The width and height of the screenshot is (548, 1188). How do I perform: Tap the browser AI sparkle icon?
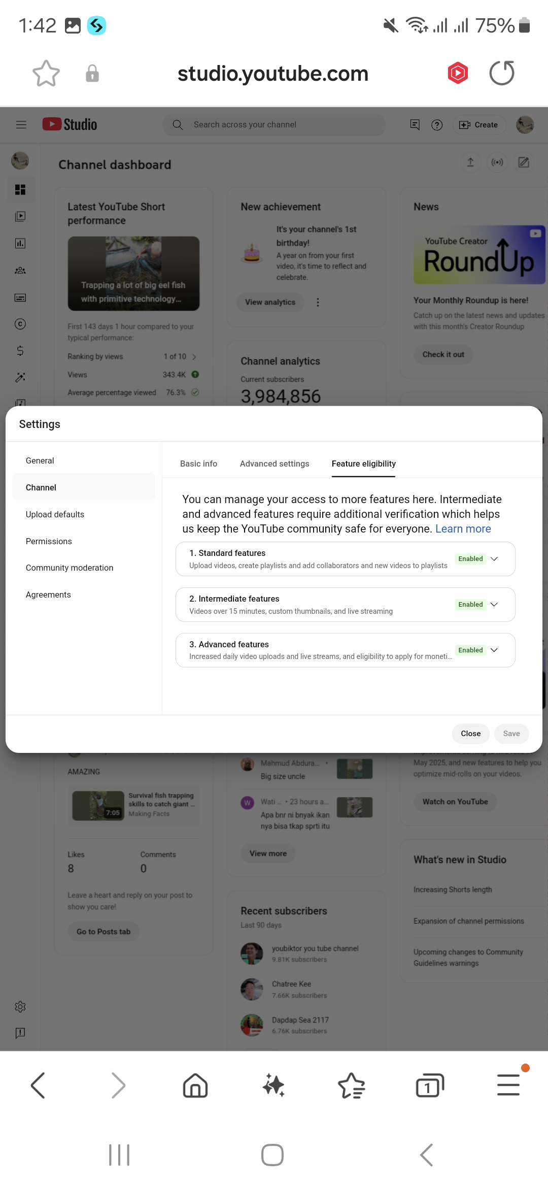[273, 1085]
